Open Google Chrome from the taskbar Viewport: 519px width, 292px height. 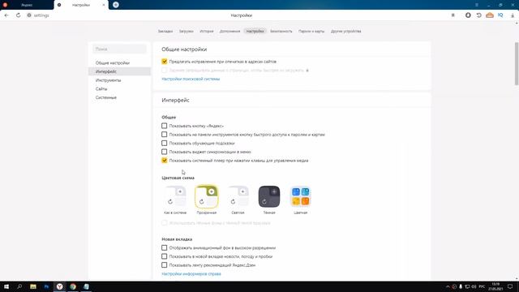[73, 286]
